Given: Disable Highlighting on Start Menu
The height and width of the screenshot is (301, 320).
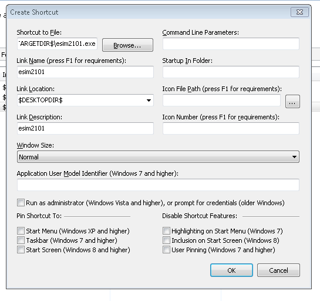Looking at the screenshot, I should (x=166, y=231).
